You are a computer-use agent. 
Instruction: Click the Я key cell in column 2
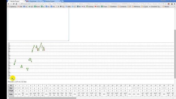coord(23,88)
